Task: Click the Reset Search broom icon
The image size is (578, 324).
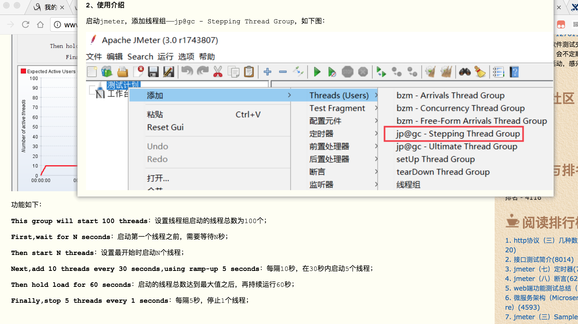Action: pyautogui.click(x=480, y=72)
